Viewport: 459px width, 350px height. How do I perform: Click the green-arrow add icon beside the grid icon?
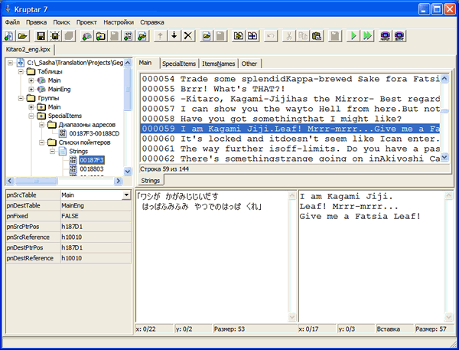142,36
